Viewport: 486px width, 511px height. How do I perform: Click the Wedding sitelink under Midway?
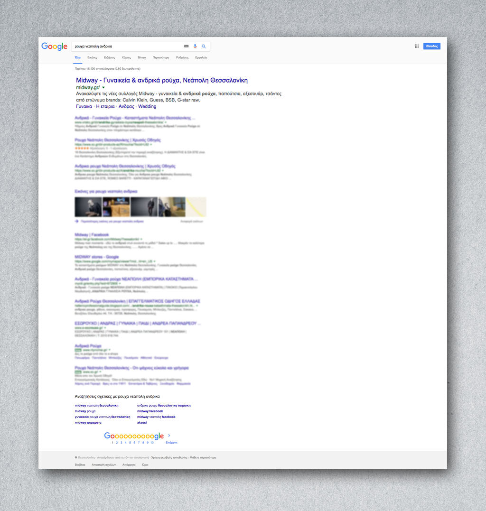(x=147, y=106)
